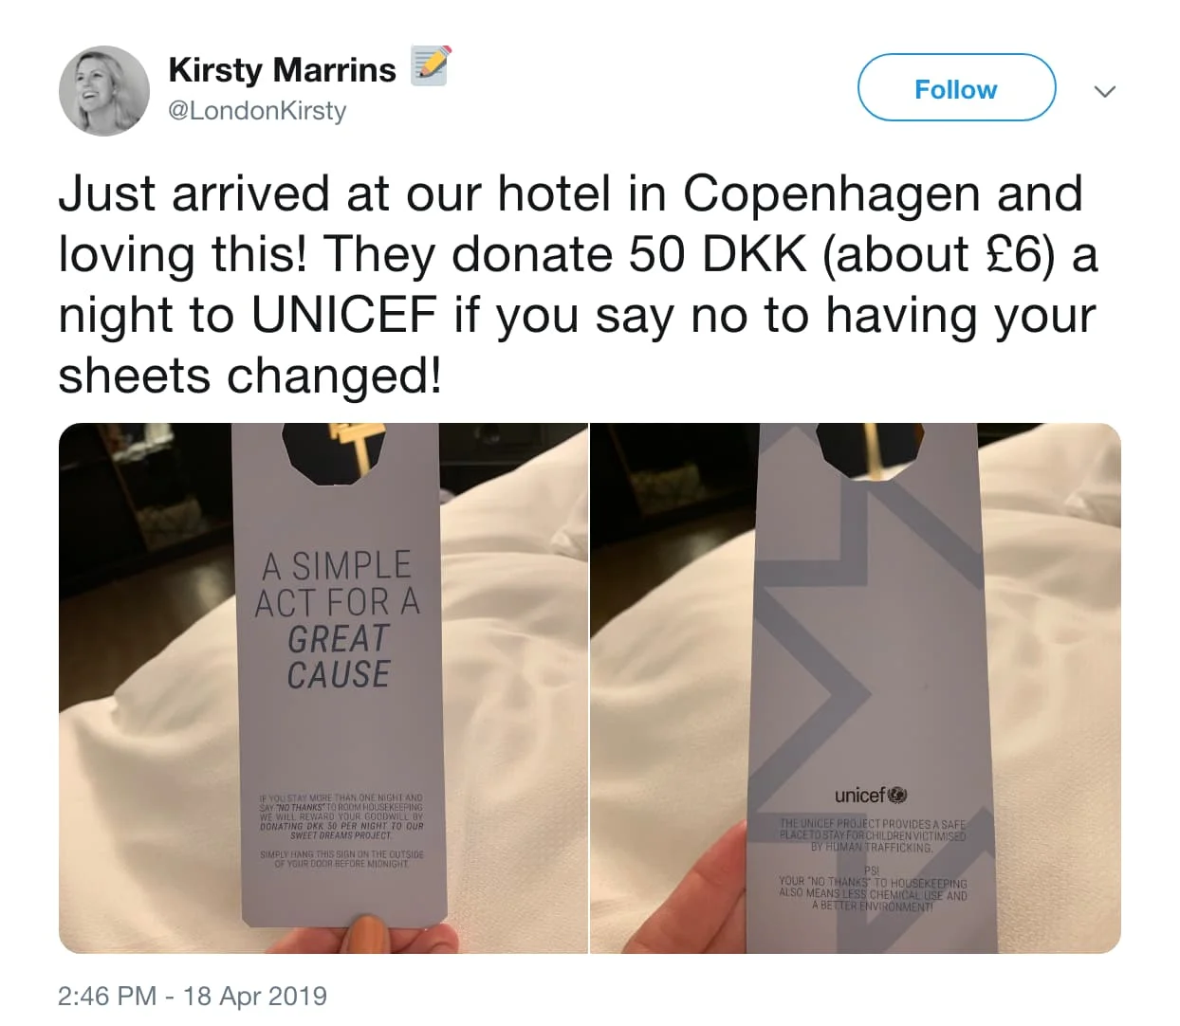Image resolution: width=1180 pixels, height=1026 pixels.
Task: Open the @LondonKirsty handle
Action: [x=257, y=111]
